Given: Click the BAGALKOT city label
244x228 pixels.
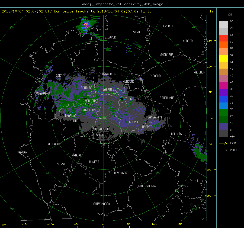Looking at the screenshot, I should (x=108, y=74).
